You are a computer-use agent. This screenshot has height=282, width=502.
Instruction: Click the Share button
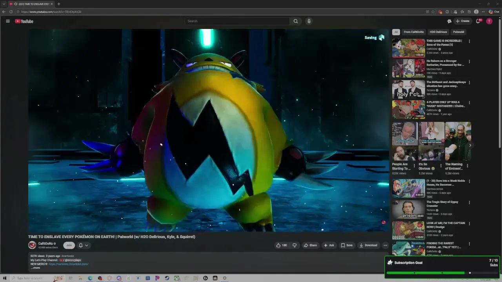point(310,245)
